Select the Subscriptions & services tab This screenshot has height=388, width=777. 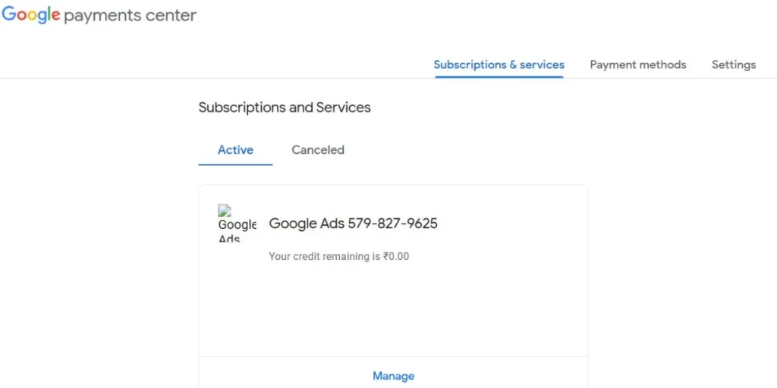[499, 64]
